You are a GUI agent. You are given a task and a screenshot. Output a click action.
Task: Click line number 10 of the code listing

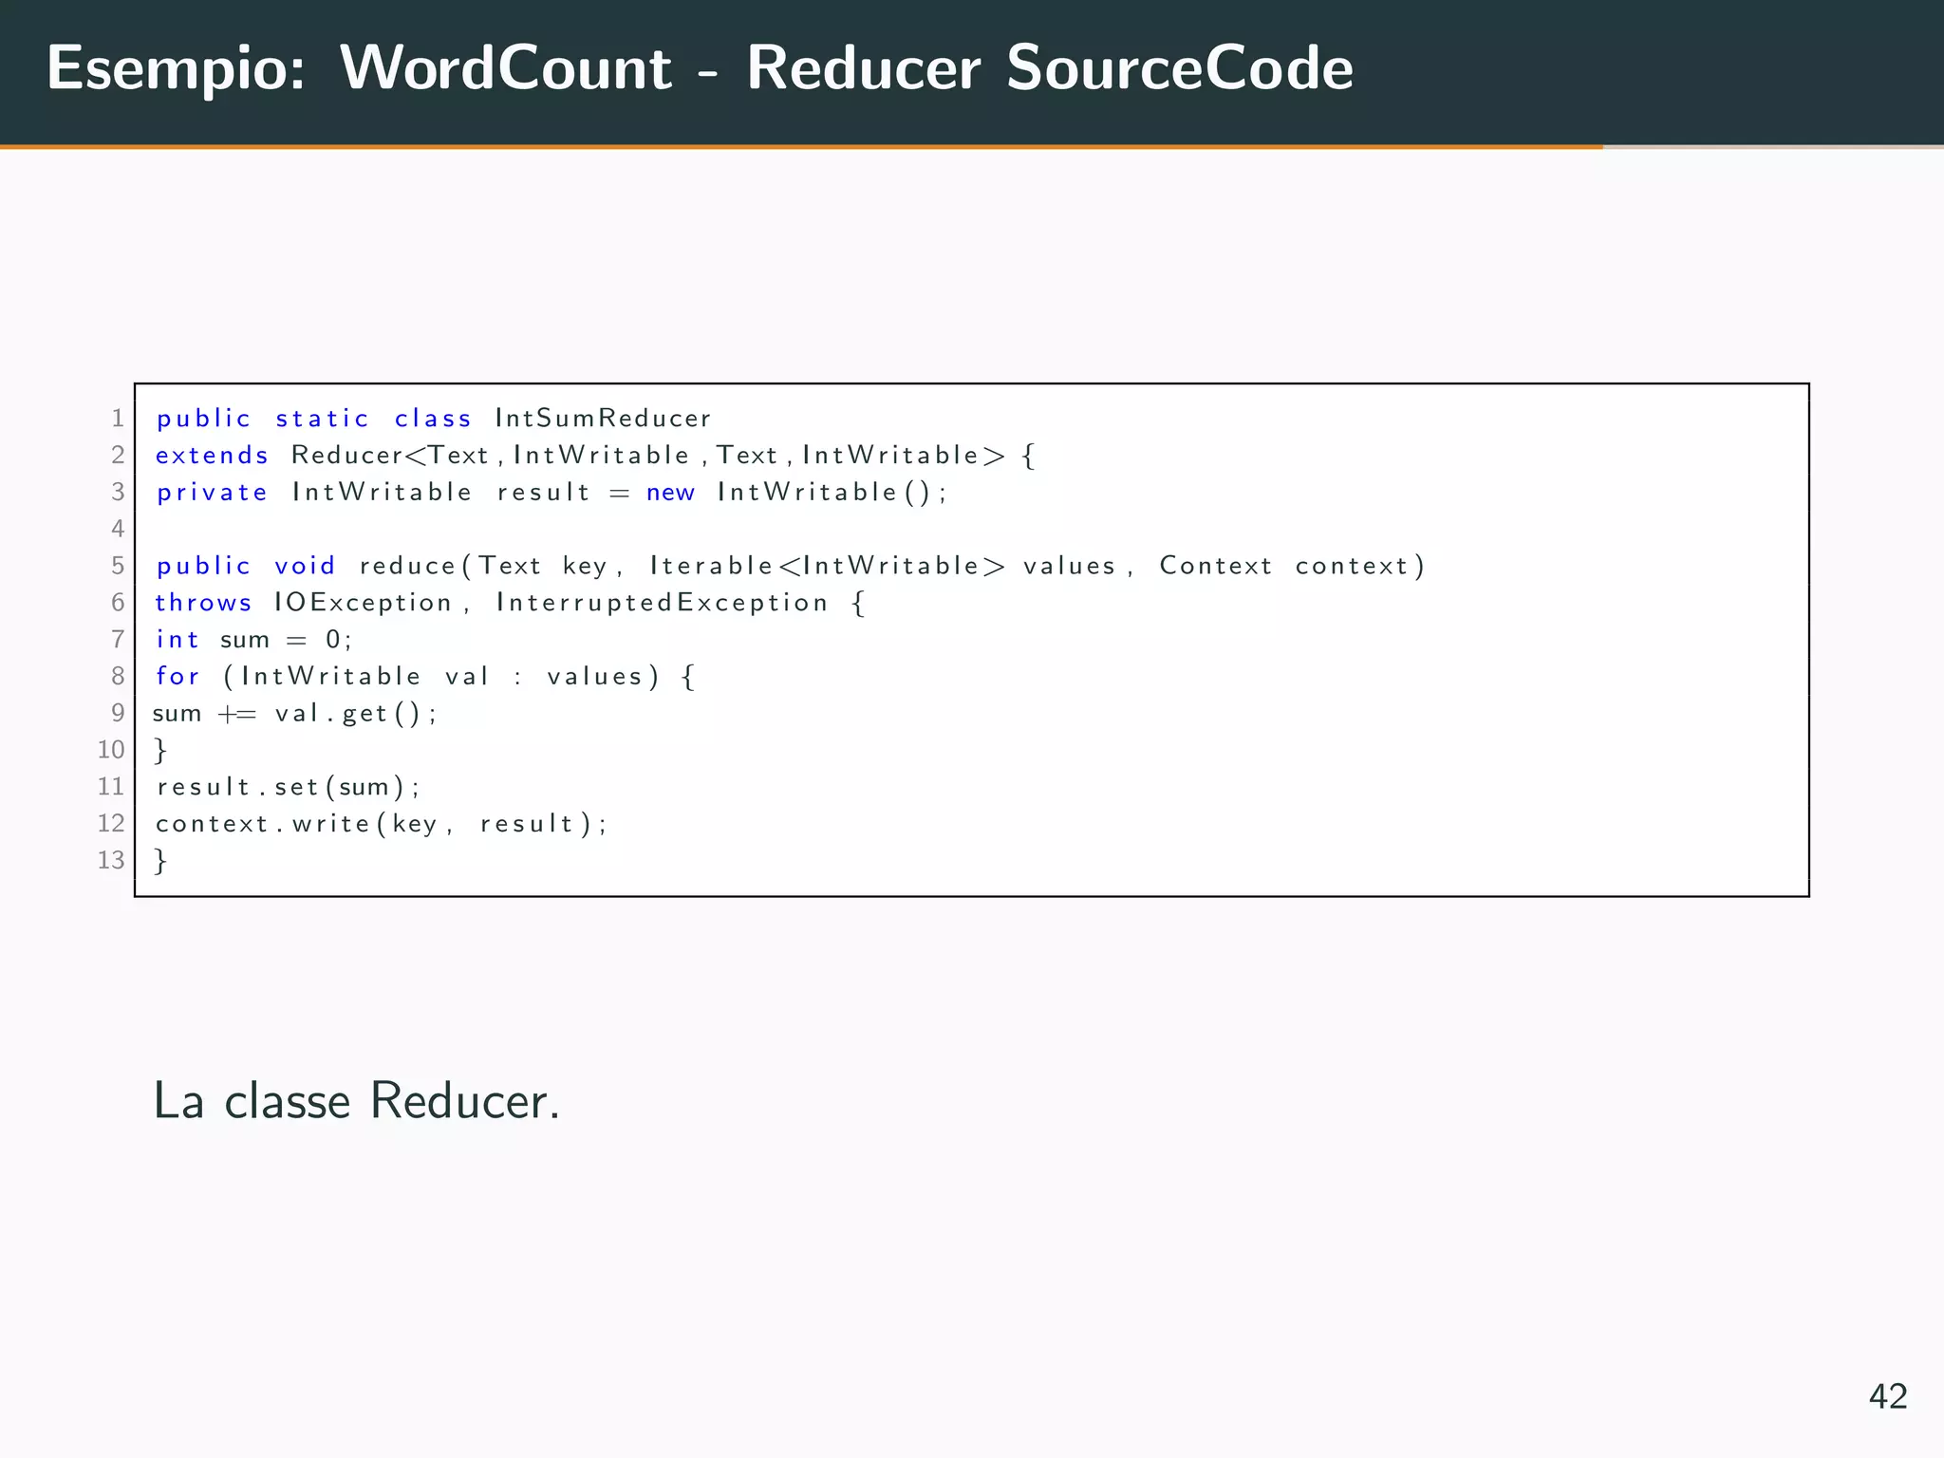point(111,750)
